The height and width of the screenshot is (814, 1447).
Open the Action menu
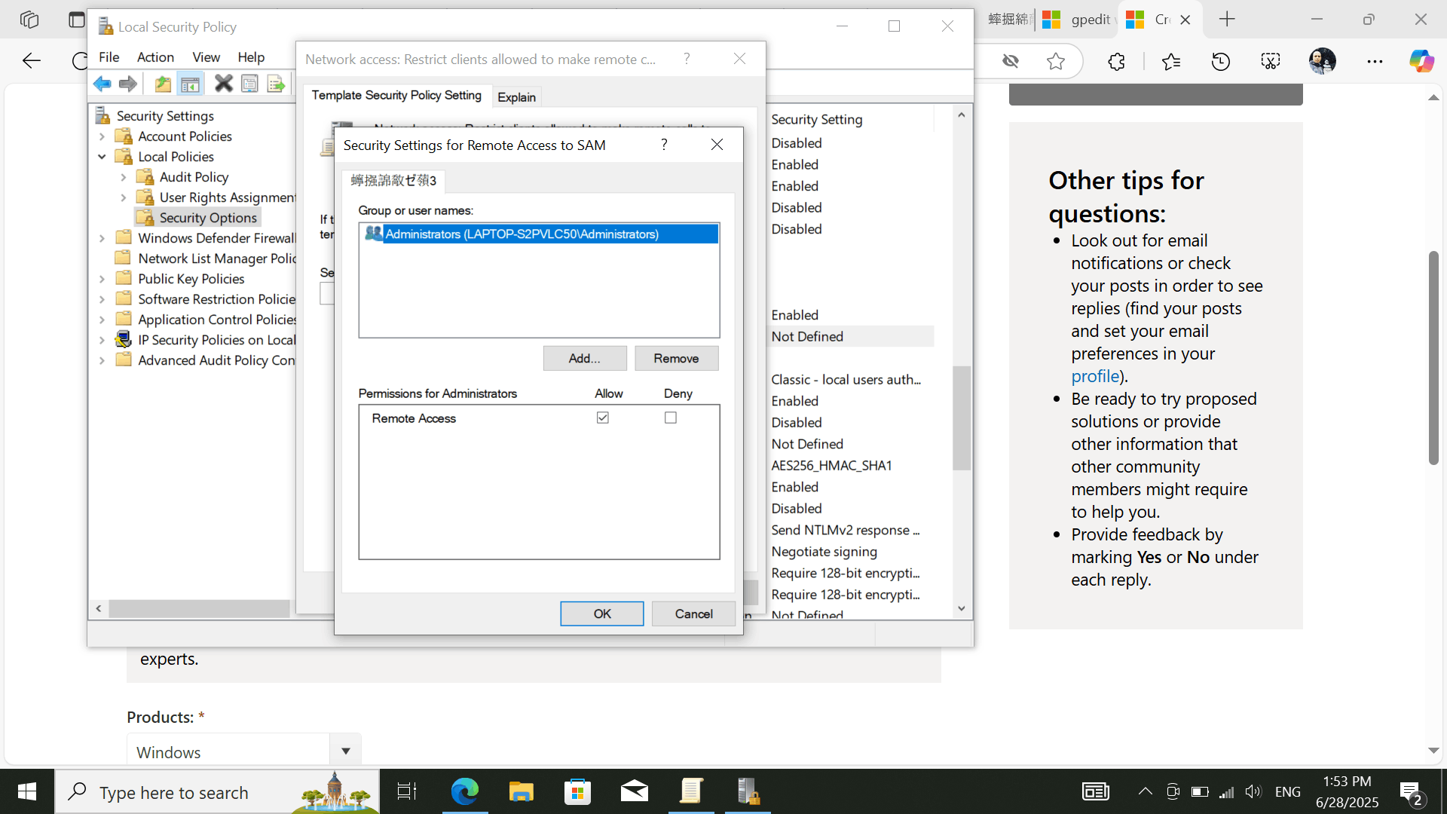[x=155, y=57]
